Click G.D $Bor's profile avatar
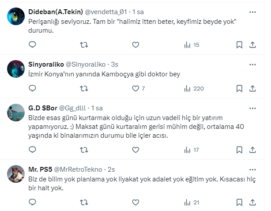The width and height of the screenshot is (271, 211). pyautogui.click(x=16, y=113)
